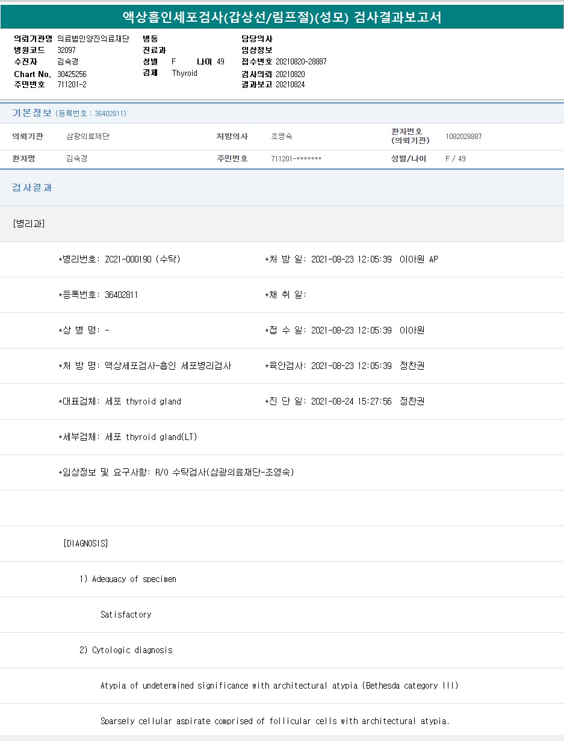Click the 병원코드 value 32097

pos(66,50)
